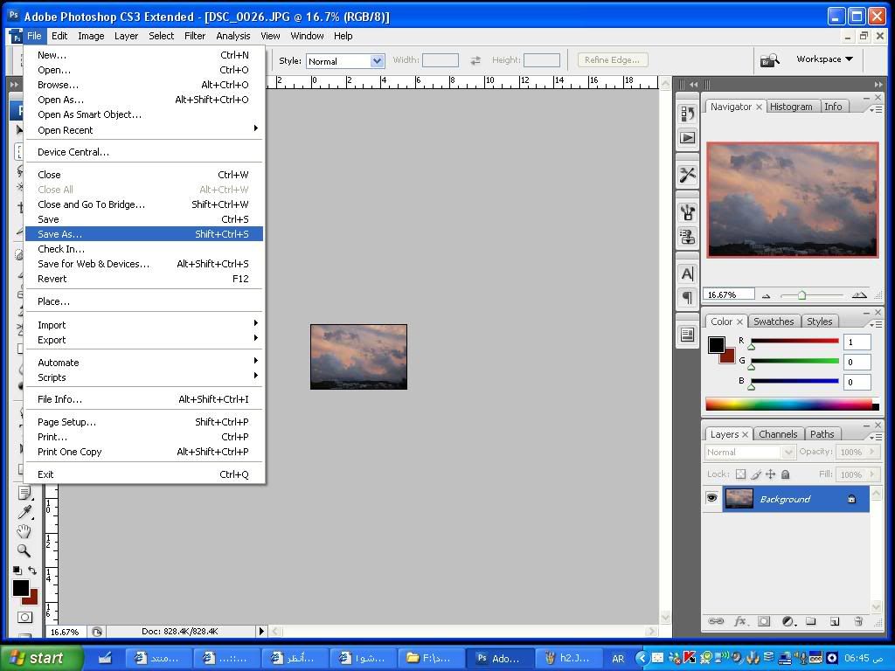Open the Tool Presets panel icon

click(687, 175)
